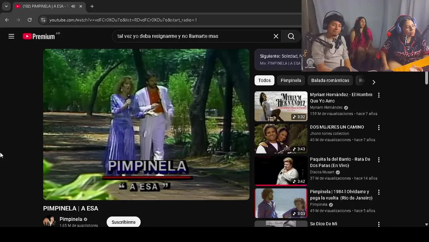Open options for Se Dice De Mi

click(379, 224)
